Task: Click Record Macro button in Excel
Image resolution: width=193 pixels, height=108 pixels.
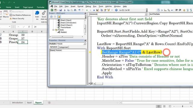Action: pos(17,12)
